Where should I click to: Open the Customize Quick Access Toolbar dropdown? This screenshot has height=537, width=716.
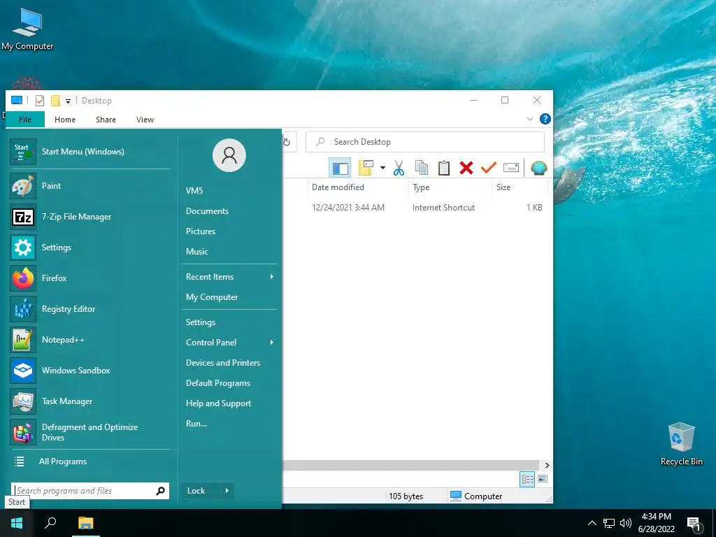pyautogui.click(x=68, y=101)
